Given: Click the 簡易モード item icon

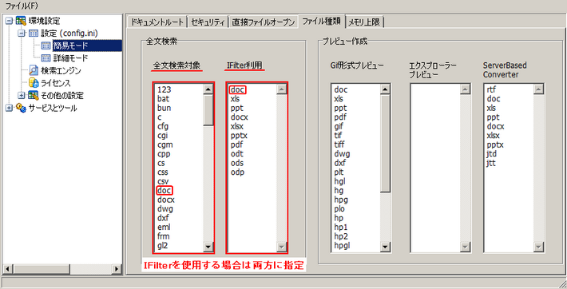Looking at the screenshot, I should coord(46,46).
